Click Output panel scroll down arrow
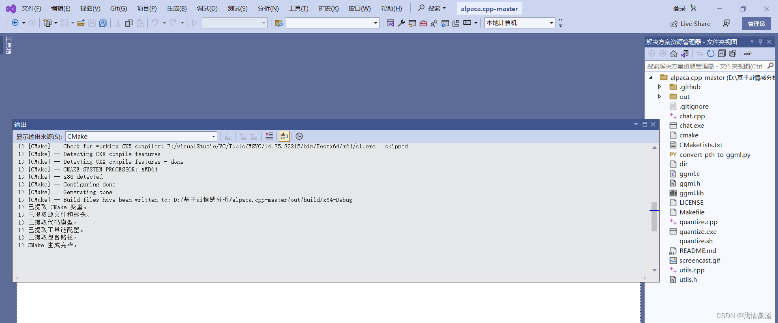The width and height of the screenshot is (778, 323). click(x=654, y=270)
